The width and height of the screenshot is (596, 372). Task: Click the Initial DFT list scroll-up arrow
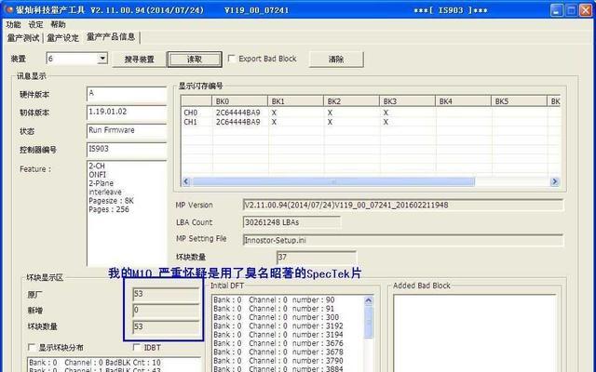(x=369, y=300)
